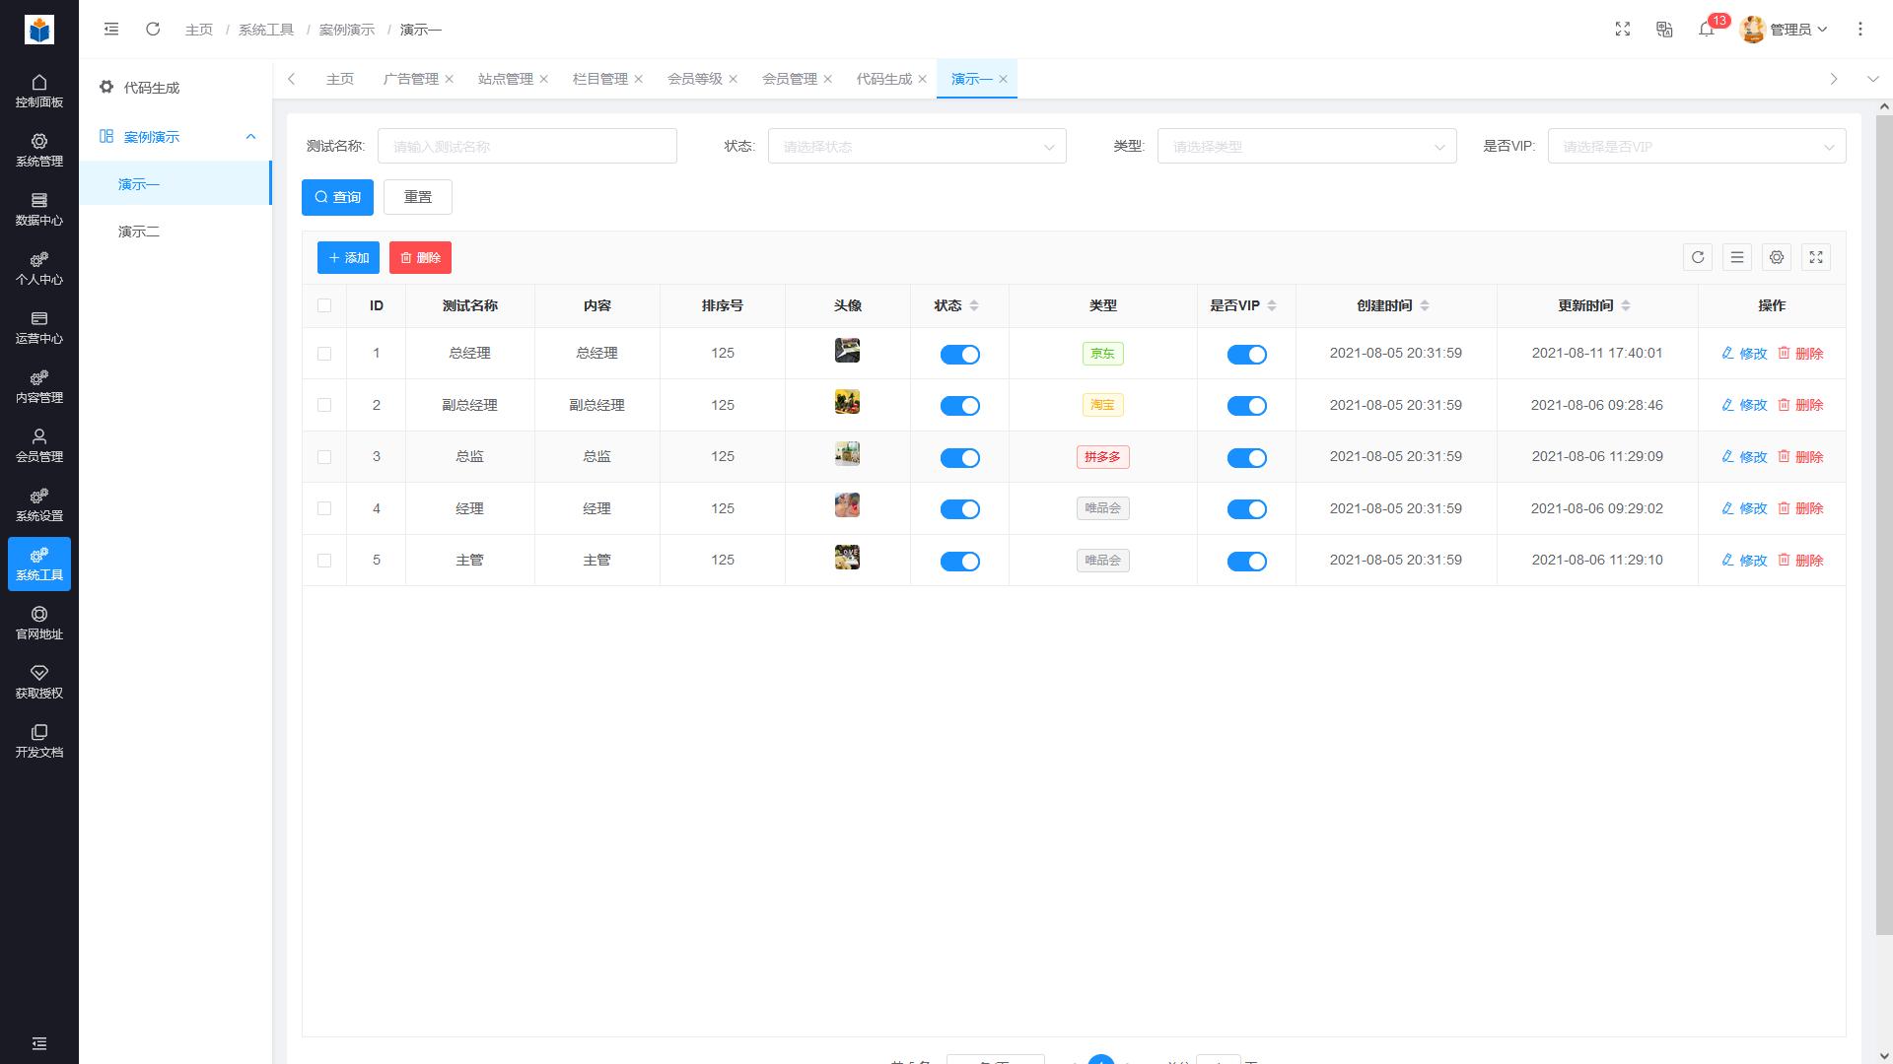Image resolution: width=1893 pixels, height=1064 pixels.
Task: Enter fullscreen via top bar fullscreen icon
Action: point(1623,30)
